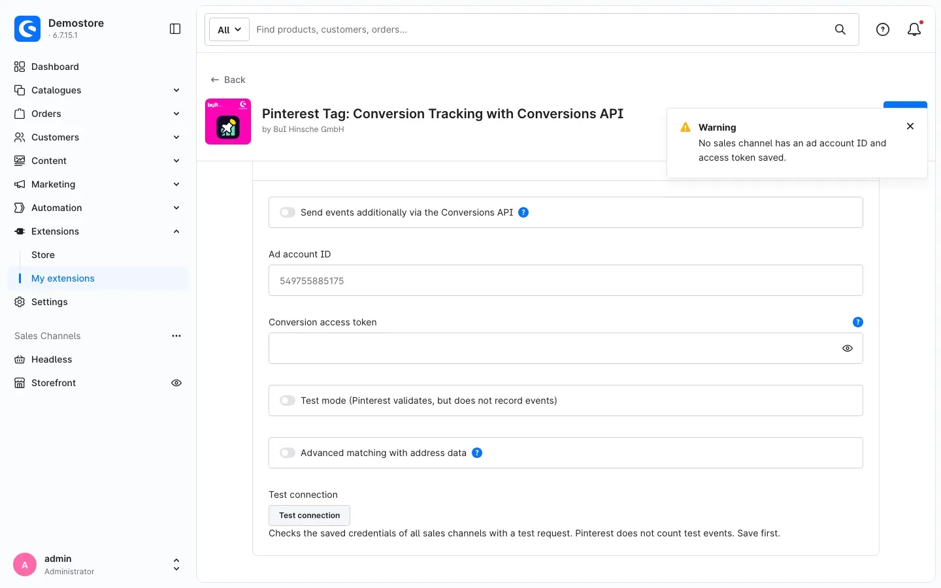Click the admin user avatar
This screenshot has width=941, height=588.
pyautogui.click(x=25, y=565)
